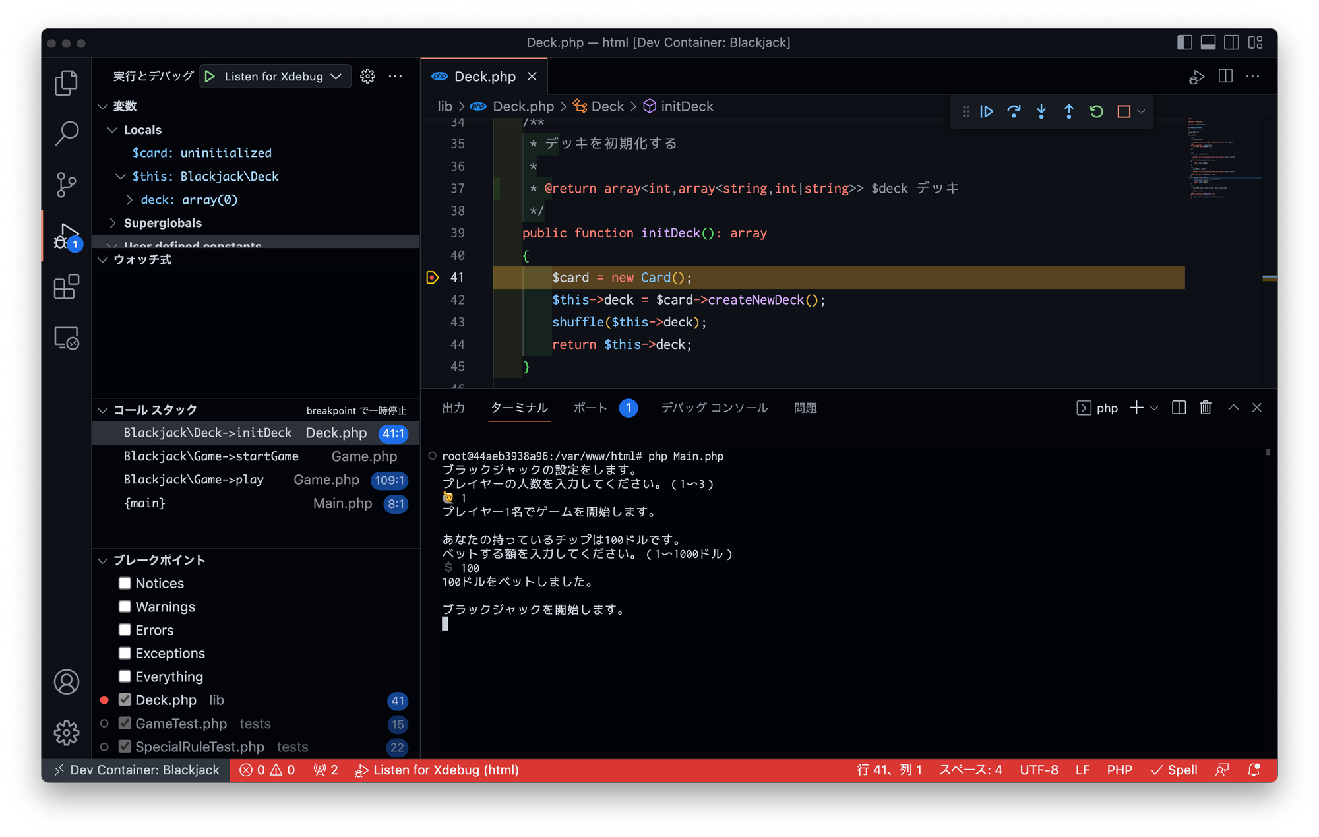Restart the debug session
Screen dimensions: 1319x837
click(1096, 111)
